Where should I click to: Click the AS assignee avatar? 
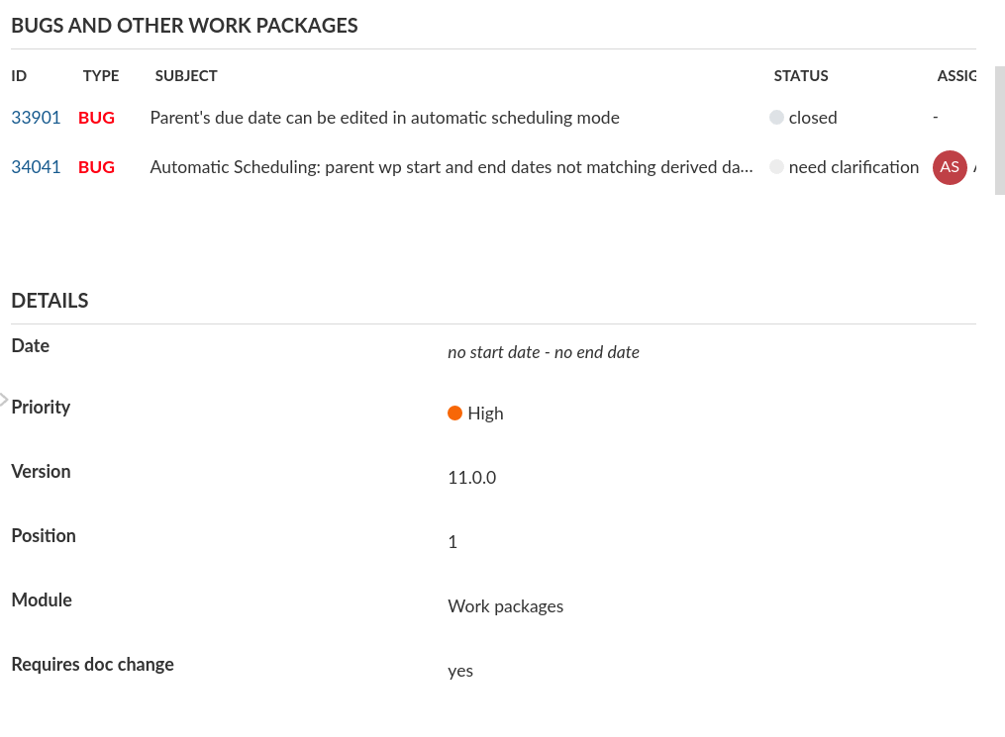click(x=950, y=167)
